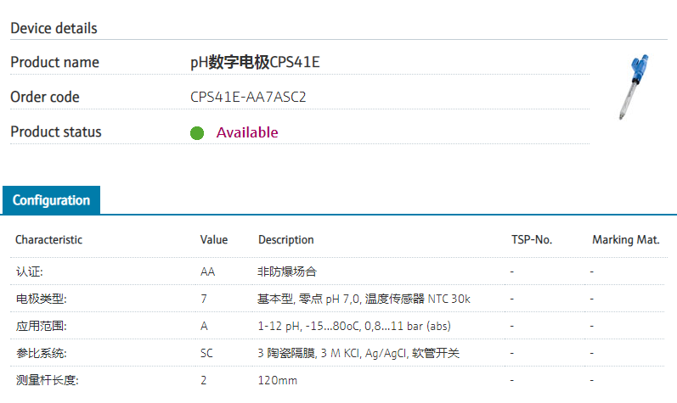Image resolution: width=677 pixels, height=403 pixels.
Task: Click the Characteristic column header
Action: point(48,240)
